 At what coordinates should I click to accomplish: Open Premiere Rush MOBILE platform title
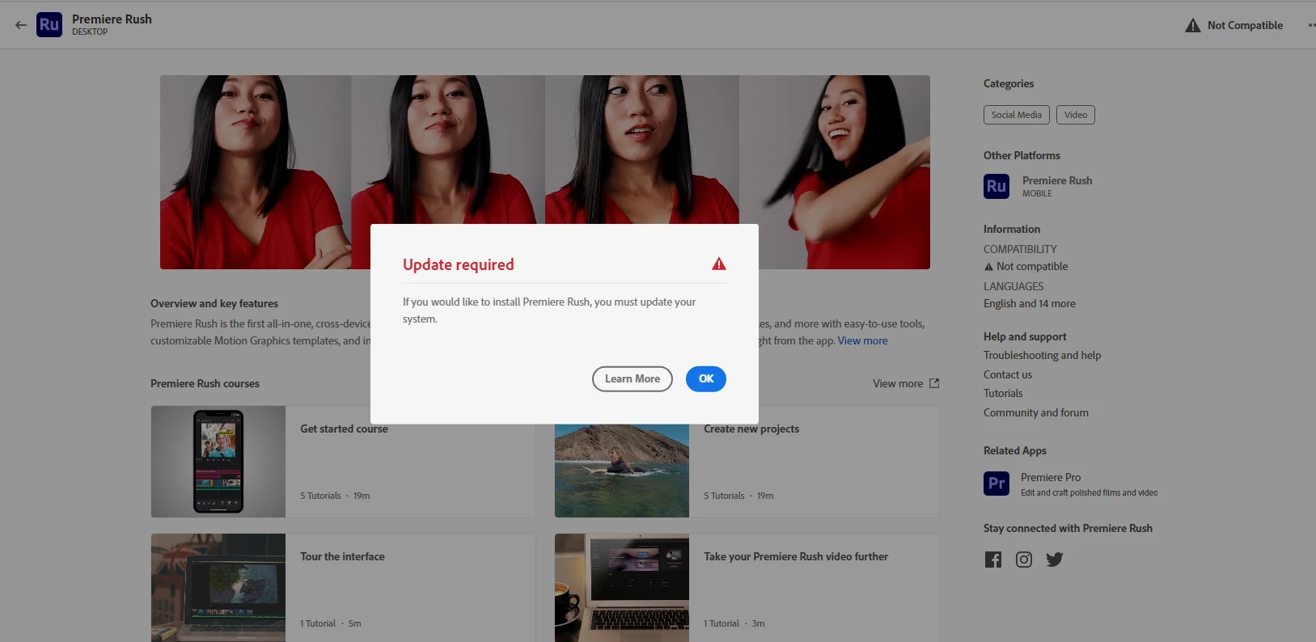pos(1057,181)
